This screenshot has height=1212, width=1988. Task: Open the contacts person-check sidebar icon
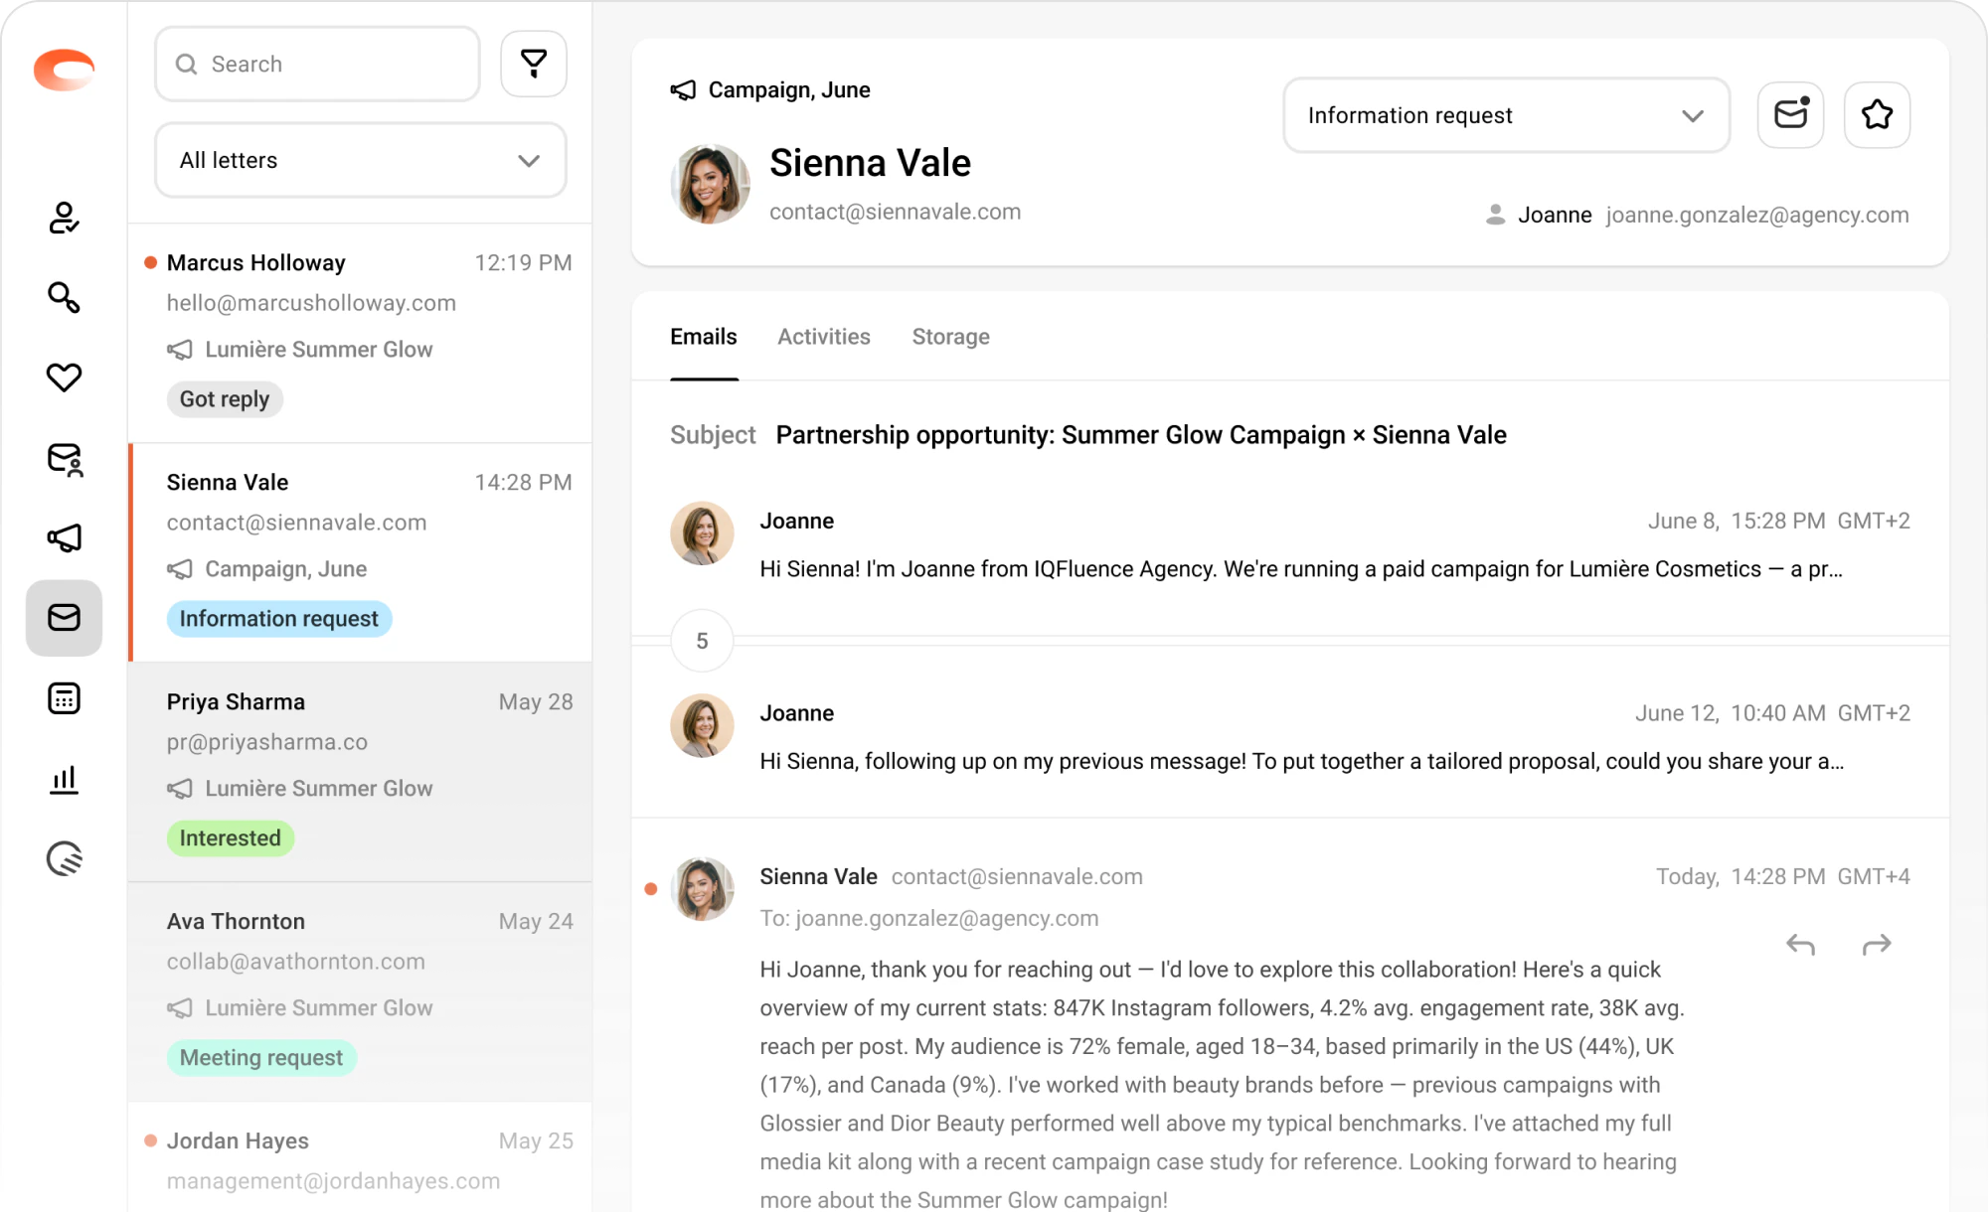click(64, 218)
